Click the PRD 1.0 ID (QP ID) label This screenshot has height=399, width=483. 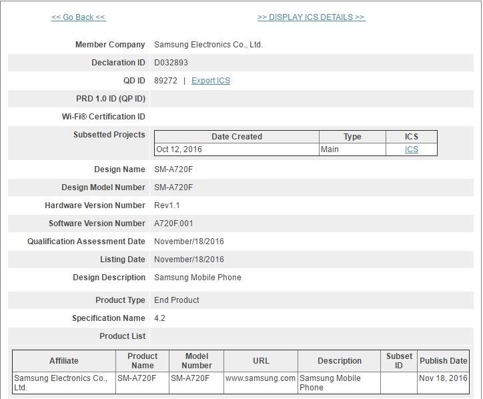coord(111,99)
